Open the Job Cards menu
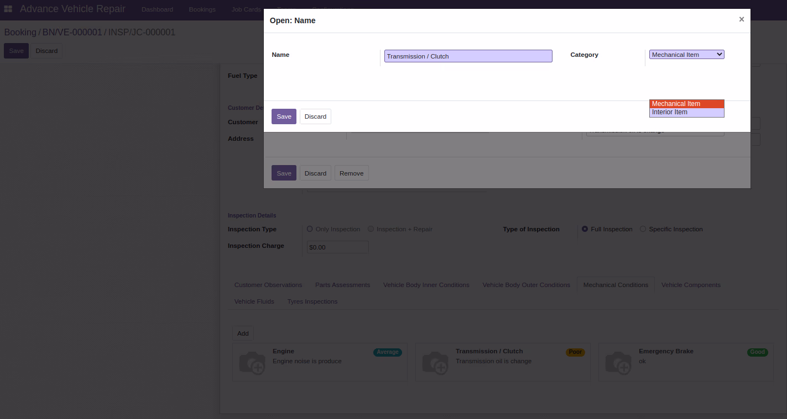This screenshot has height=419, width=787. pos(246,9)
